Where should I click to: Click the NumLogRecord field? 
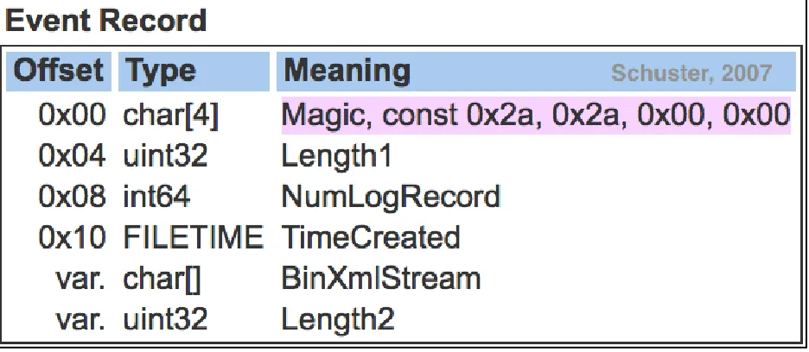coord(391,197)
